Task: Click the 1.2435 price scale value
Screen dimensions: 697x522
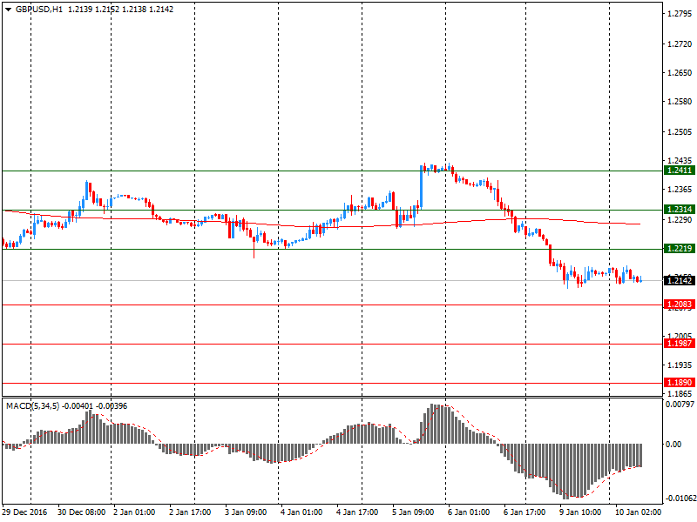Action: pos(680,161)
